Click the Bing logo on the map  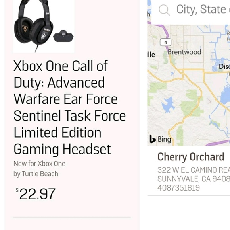pyautogui.click(x=161, y=139)
